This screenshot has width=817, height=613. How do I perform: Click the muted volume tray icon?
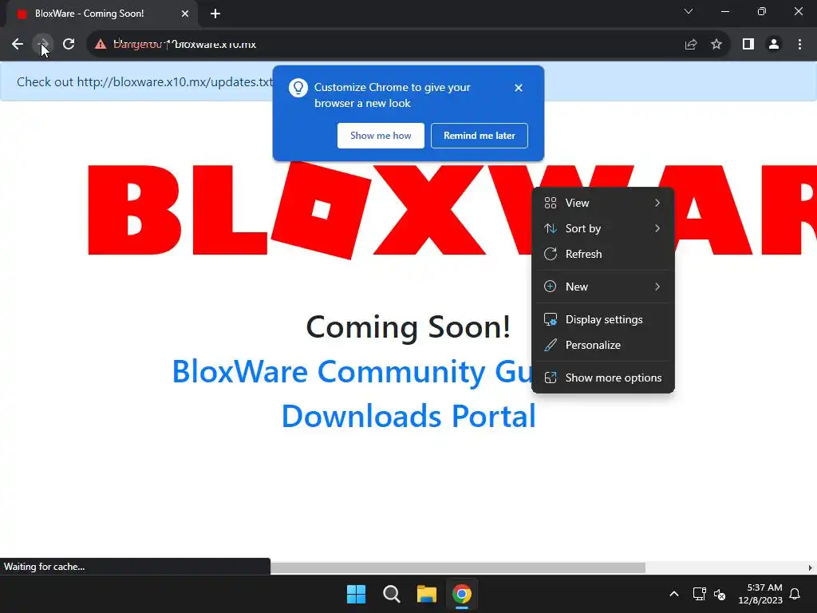(720, 594)
